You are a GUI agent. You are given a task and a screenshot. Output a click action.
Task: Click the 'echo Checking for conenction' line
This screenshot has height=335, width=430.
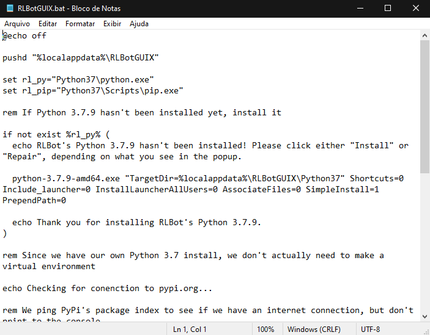point(108,288)
